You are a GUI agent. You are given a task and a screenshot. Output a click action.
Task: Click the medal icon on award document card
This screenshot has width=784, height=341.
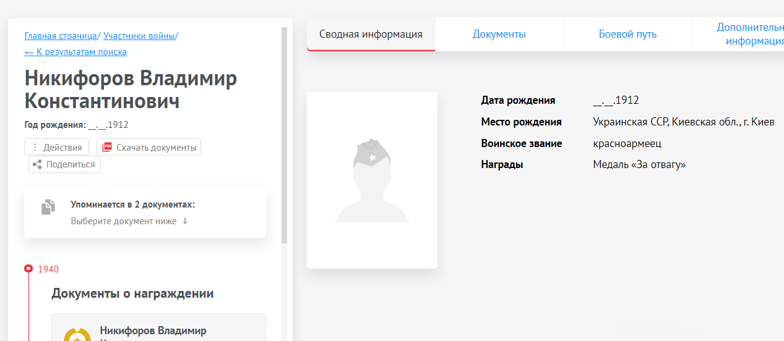pyautogui.click(x=77, y=335)
